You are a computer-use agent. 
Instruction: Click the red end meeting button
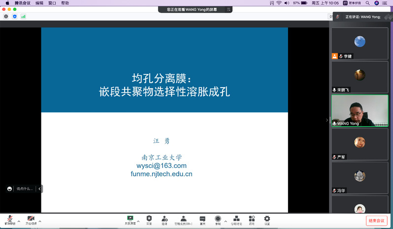[x=376, y=221]
